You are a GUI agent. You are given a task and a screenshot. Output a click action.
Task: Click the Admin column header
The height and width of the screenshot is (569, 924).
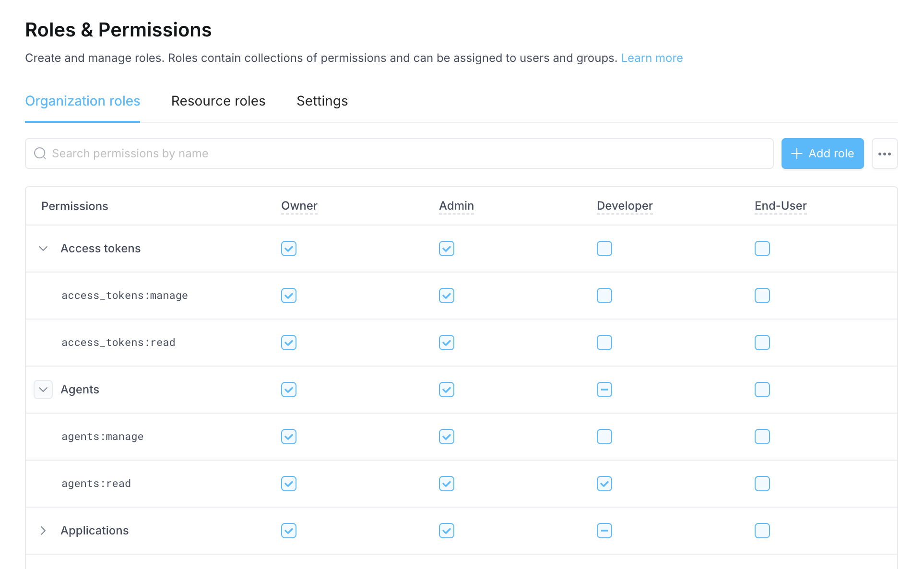[456, 206]
